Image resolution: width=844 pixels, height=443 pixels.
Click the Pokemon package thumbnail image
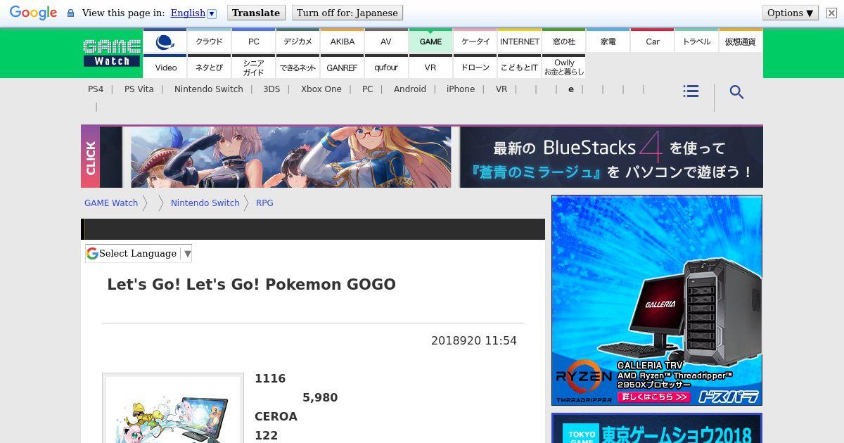pyautogui.click(x=173, y=409)
